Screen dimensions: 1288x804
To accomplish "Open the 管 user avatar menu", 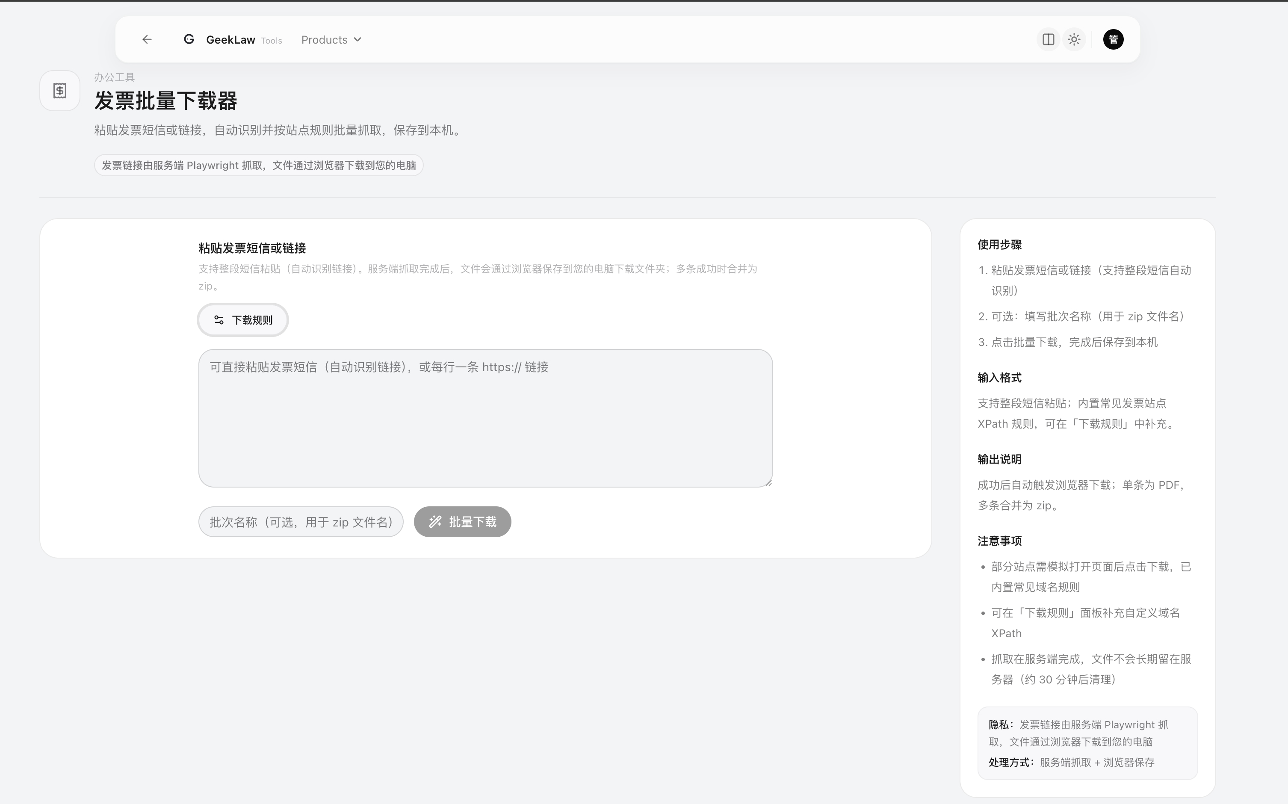I will (x=1113, y=39).
